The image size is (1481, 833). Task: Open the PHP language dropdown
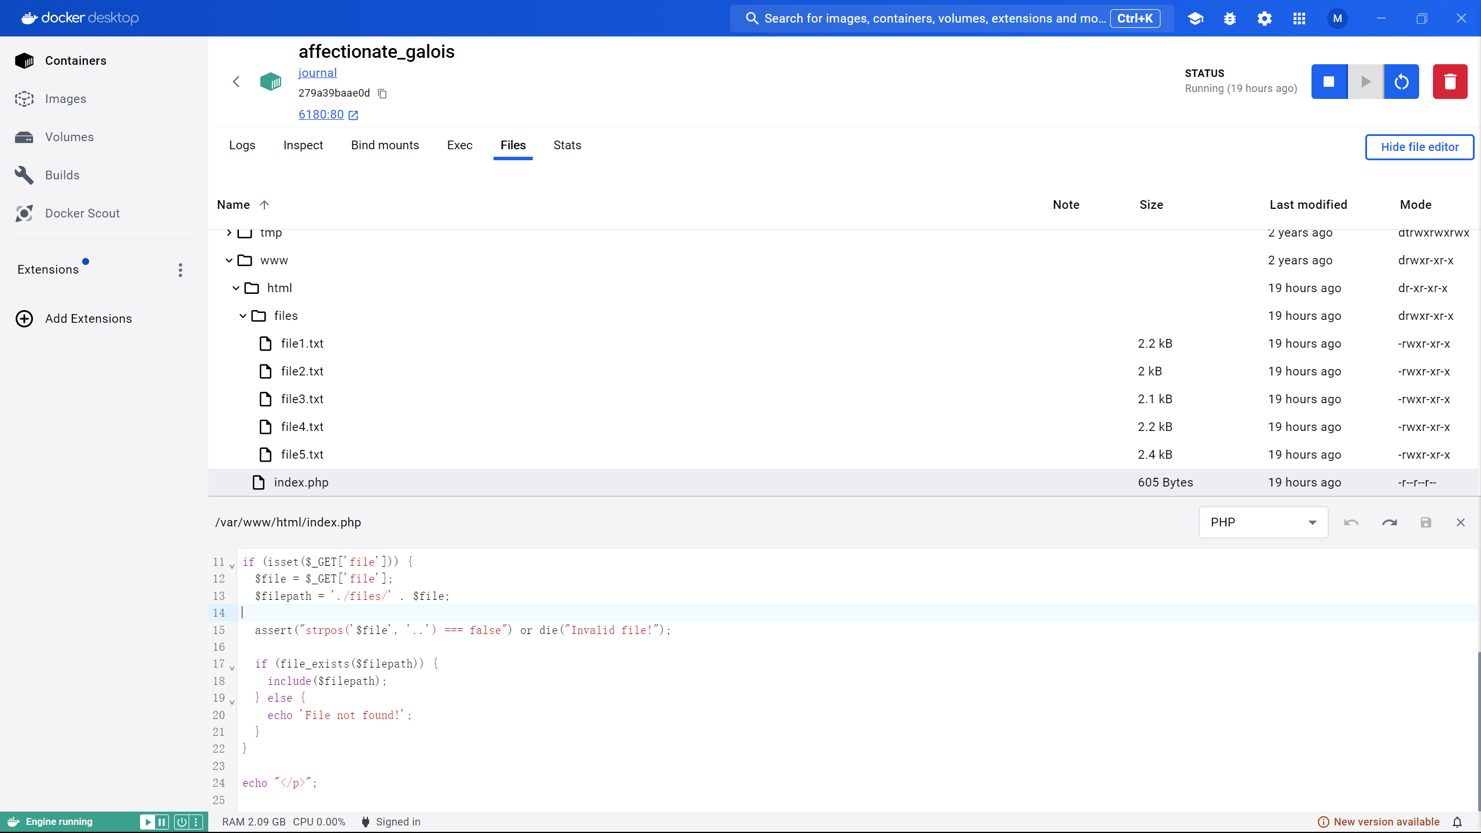click(1263, 522)
